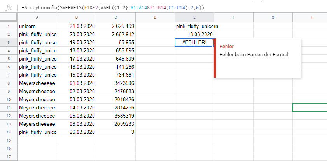327x161 pixels.
Task: Click cell with value 141.266
Action: 116,67
